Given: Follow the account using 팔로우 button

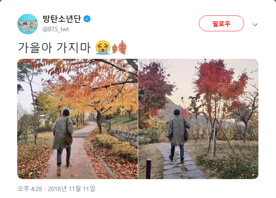Looking at the screenshot, I should point(221,23).
